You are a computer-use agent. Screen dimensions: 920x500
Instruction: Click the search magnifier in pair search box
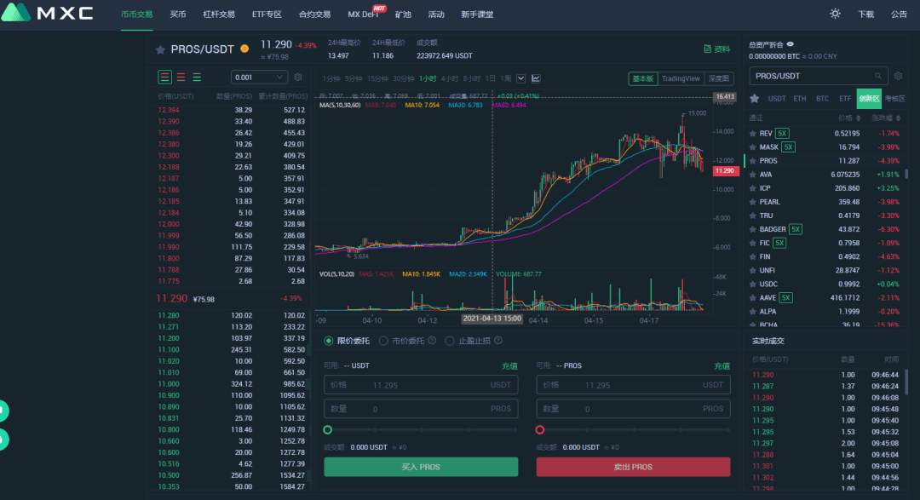[878, 77]
